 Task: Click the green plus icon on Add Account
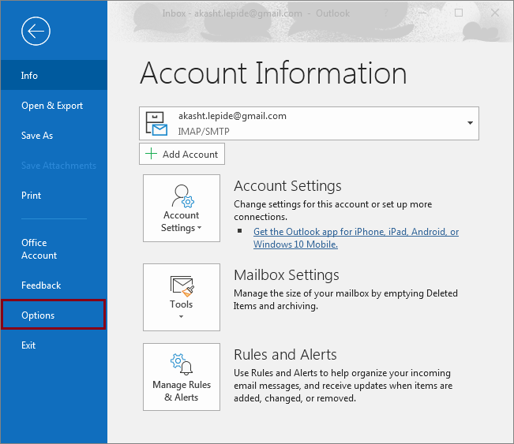coord(151,154)
